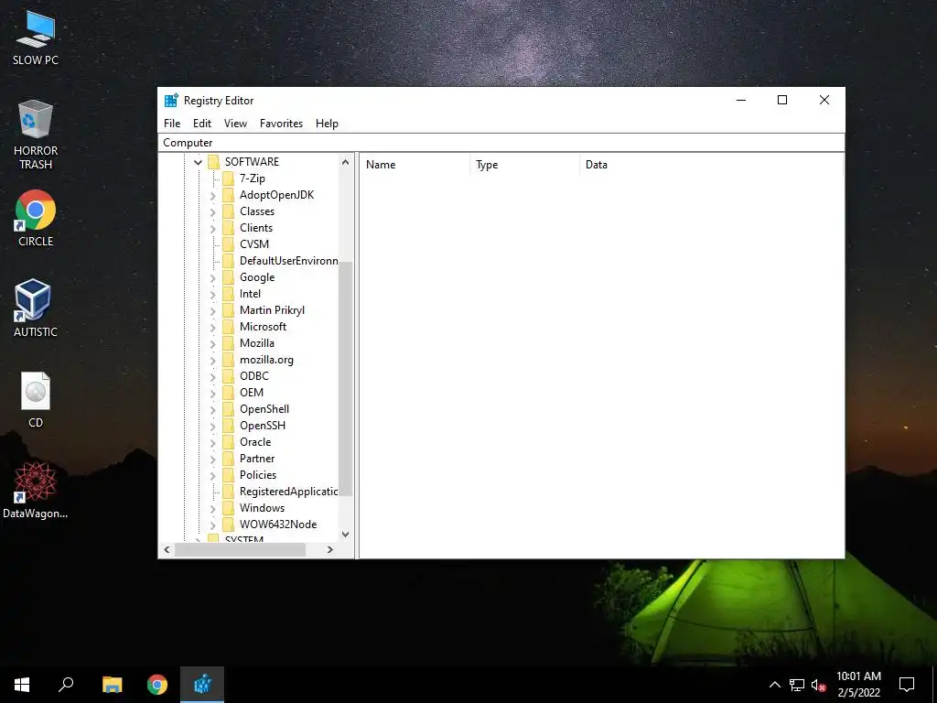Select the AUTISTIC VirtualBox desktop shortcut
937x703 pixels.
coord(36,308)
